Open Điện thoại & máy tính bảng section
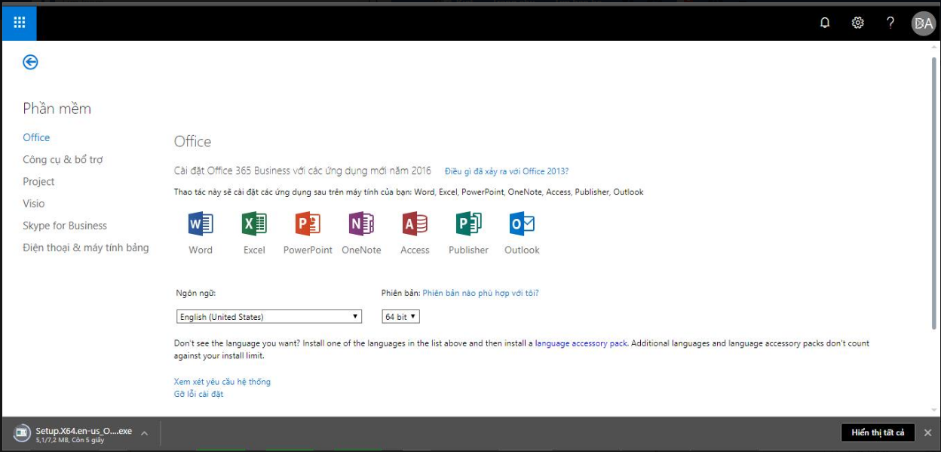This screenshot has height=452, width=941. click(x=86, y=248)
